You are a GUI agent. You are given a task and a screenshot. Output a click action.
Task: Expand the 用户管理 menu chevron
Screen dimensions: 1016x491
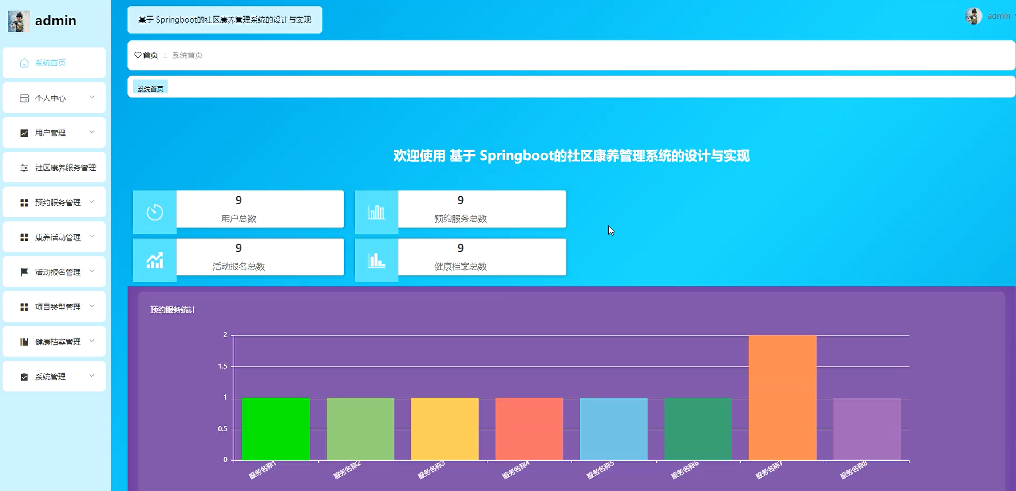(91, 132)
